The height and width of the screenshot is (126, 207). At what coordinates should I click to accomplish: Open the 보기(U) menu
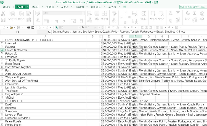coord(35,7)
